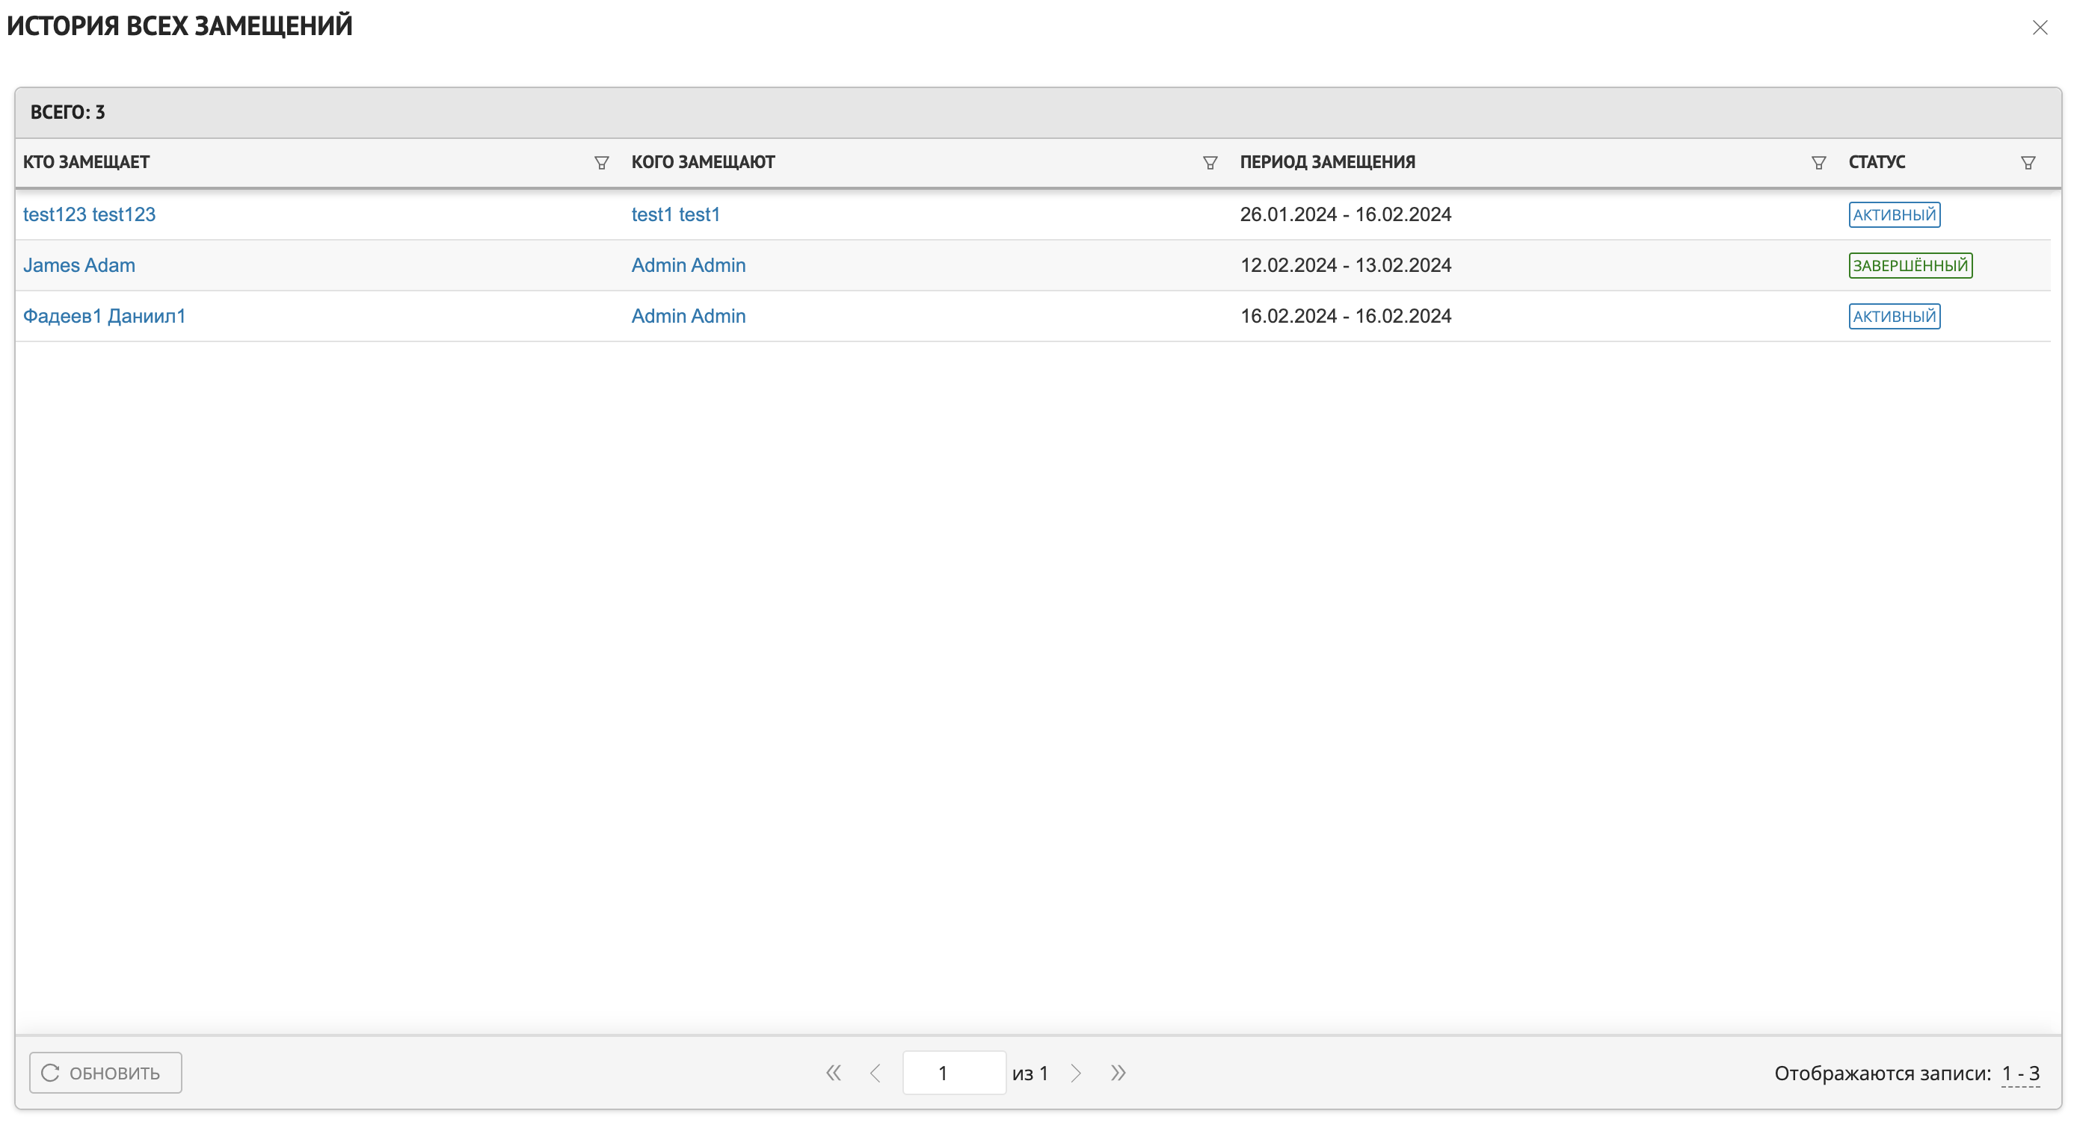The height and width of the screenshot is (1131, 2074).
Task: Go to previous page arrow
Action: pyautogui.click(x=876, y=1072)
